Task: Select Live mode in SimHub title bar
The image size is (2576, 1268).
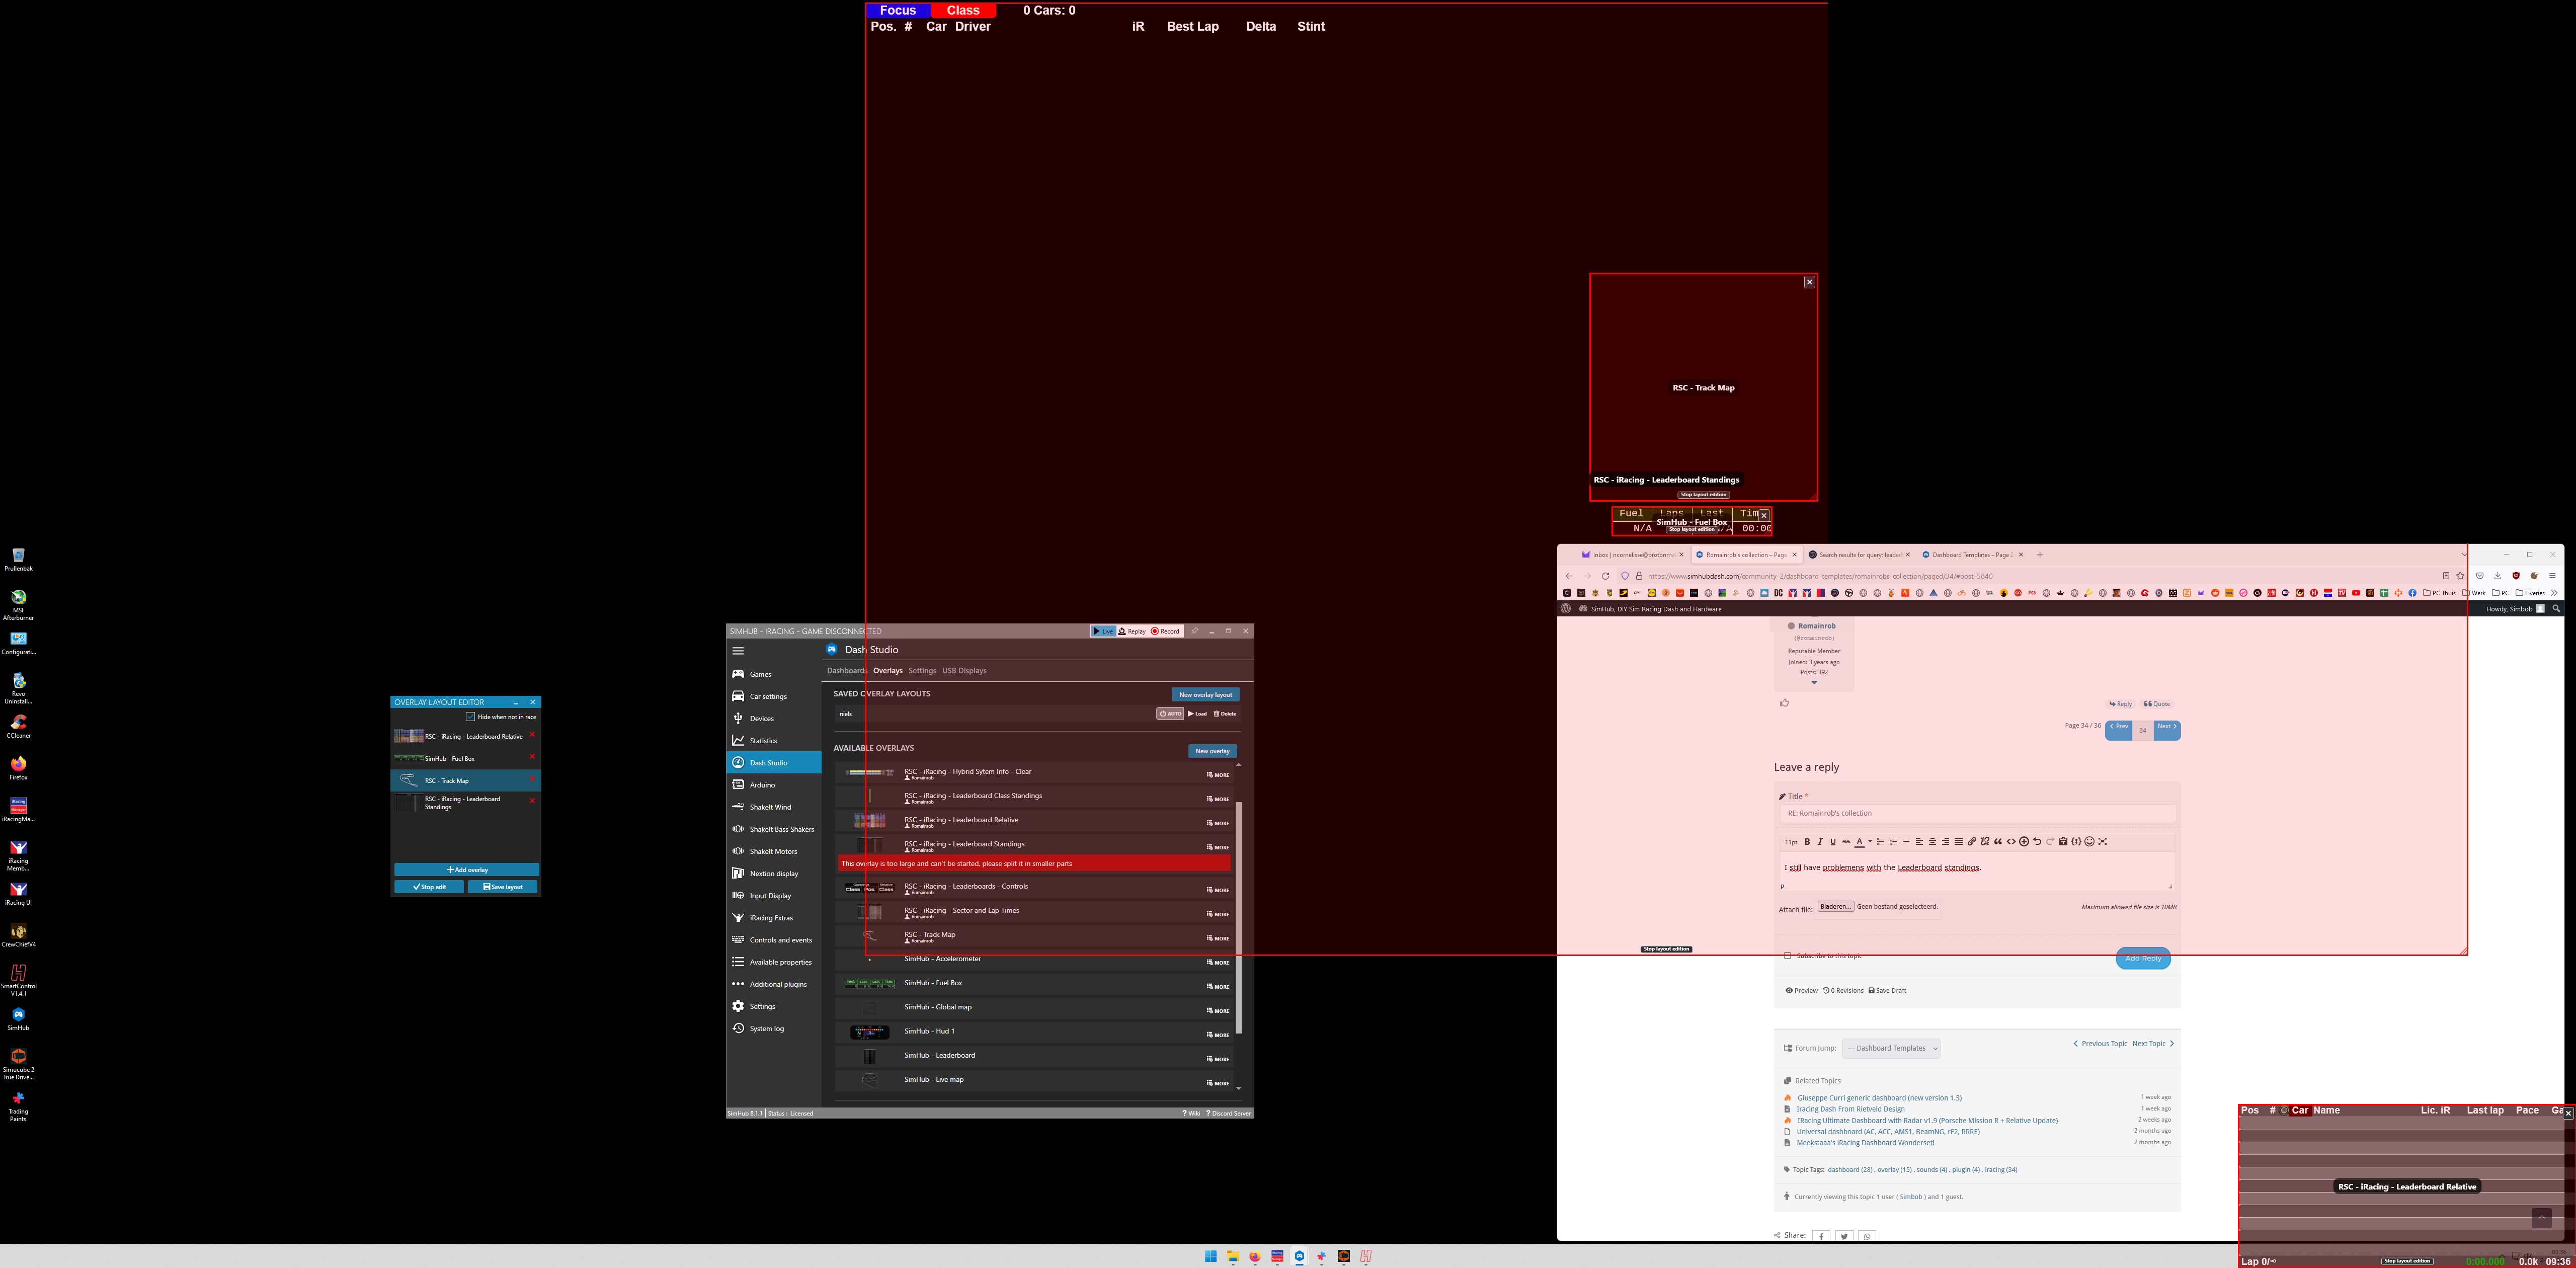Action: [1103, 631]
